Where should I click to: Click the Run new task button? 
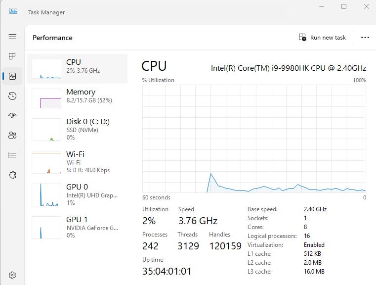[x=322, y=38]
